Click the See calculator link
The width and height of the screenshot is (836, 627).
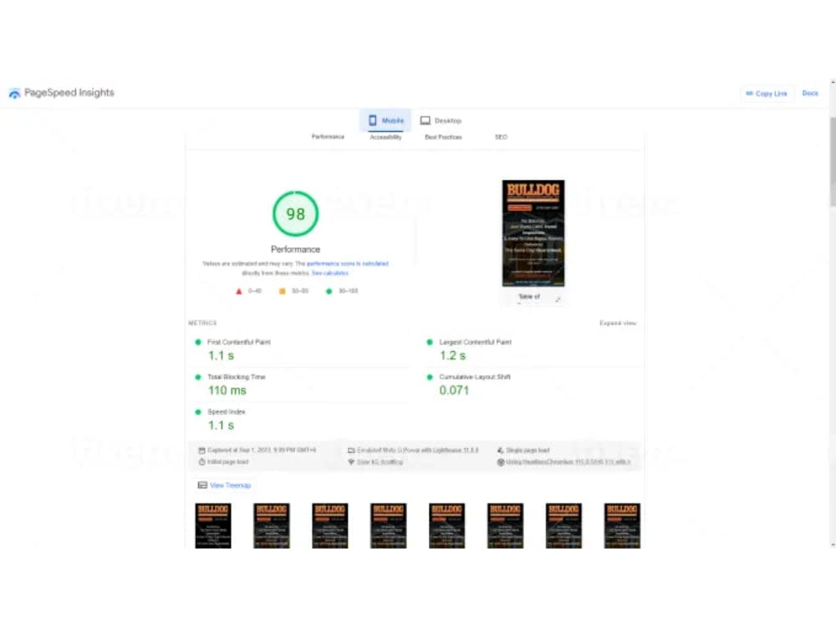pyautogui.click(x=329, y=273)
